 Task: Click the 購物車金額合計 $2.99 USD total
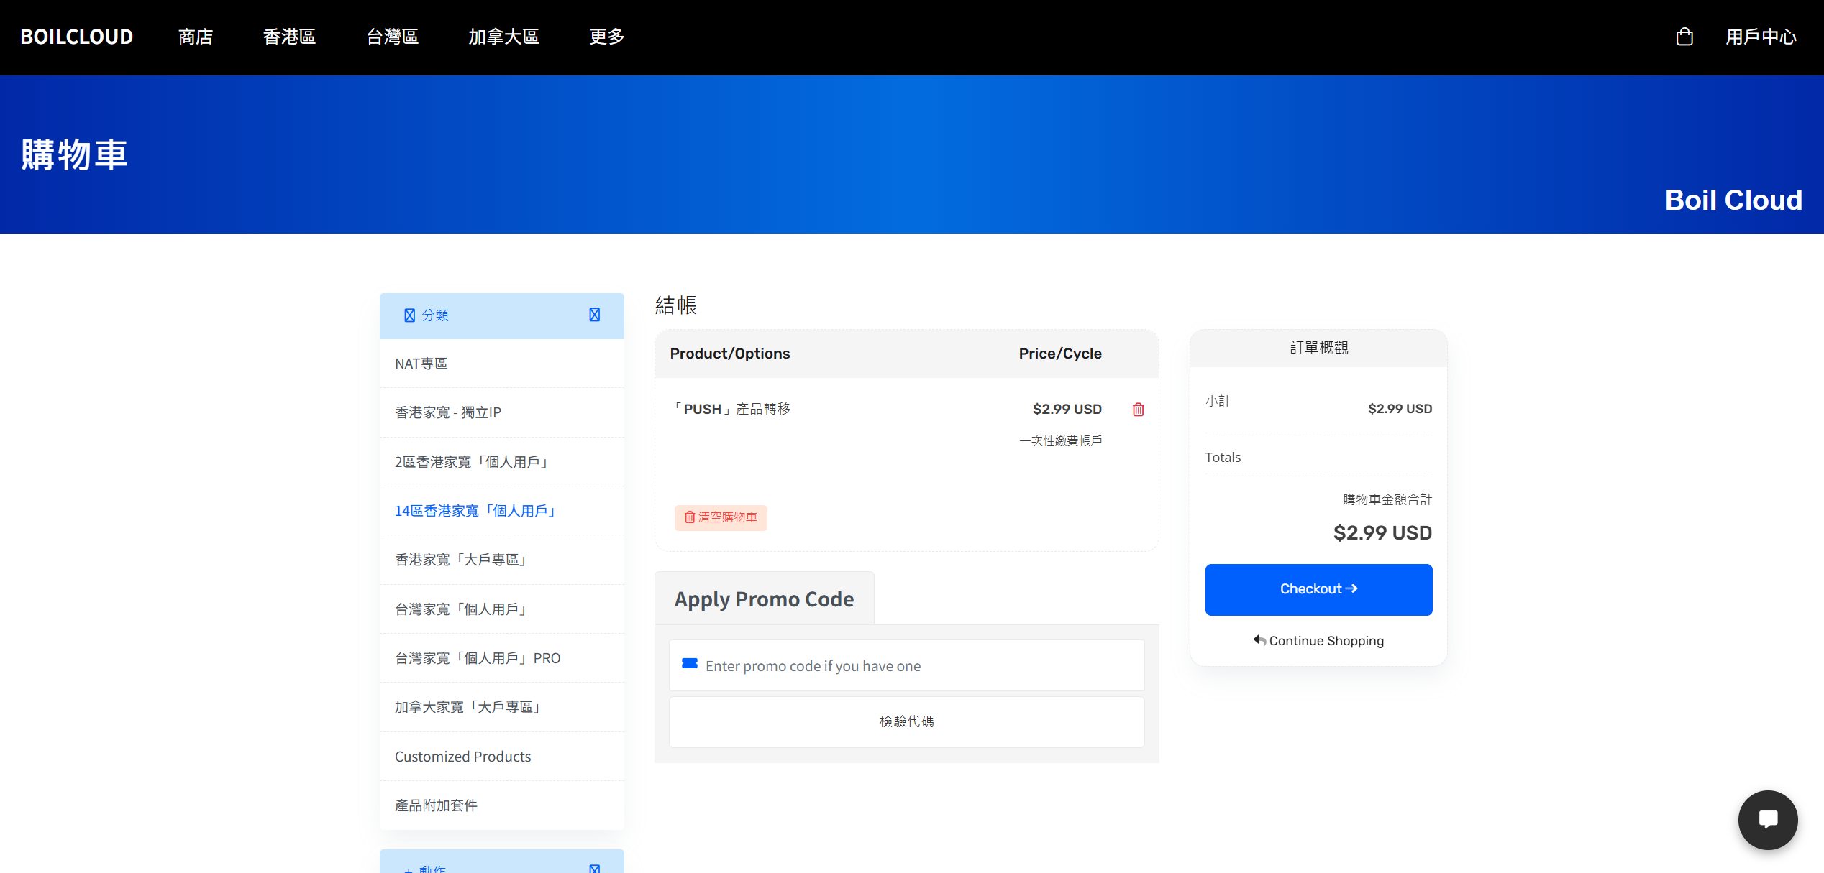(1382, 532)
